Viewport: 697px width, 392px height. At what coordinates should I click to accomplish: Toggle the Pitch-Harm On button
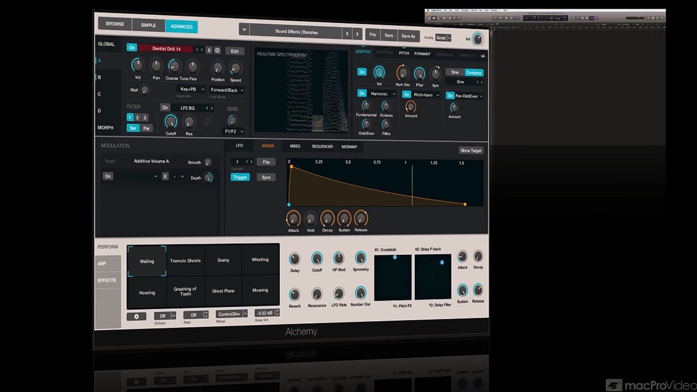point(406,94)
